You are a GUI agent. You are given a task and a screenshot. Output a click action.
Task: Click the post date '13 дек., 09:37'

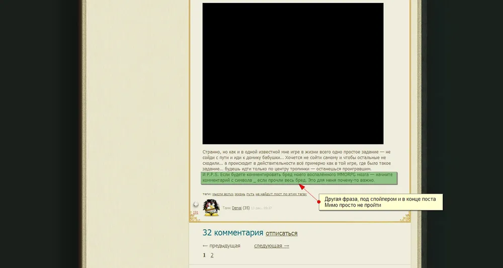pyautogui.click(x=261, y=208)
